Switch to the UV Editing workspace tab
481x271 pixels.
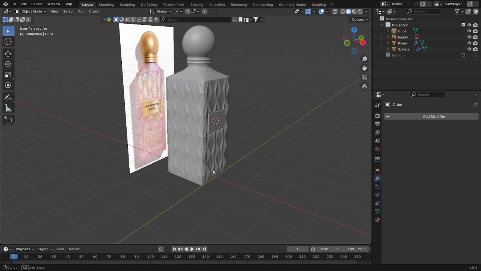149,5
